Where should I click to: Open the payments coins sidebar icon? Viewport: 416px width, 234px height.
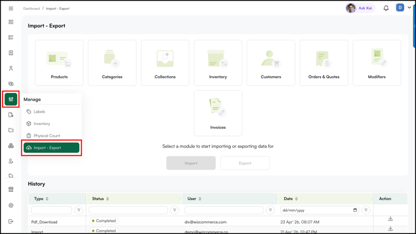[x=11, y=84]
